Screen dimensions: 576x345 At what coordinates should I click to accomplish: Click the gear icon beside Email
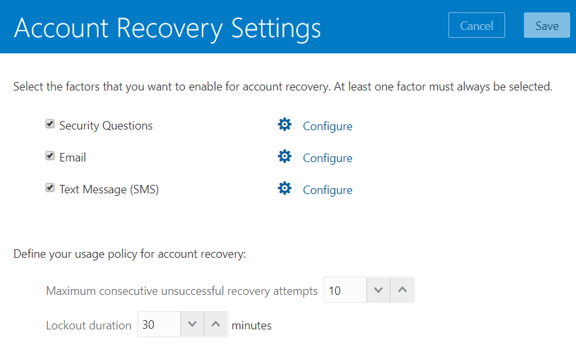tap(284, 157)
